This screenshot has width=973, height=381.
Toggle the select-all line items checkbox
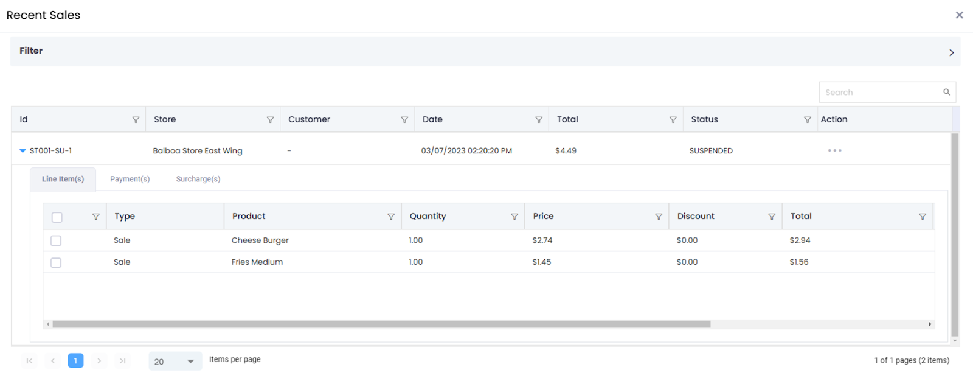(57, 217)
